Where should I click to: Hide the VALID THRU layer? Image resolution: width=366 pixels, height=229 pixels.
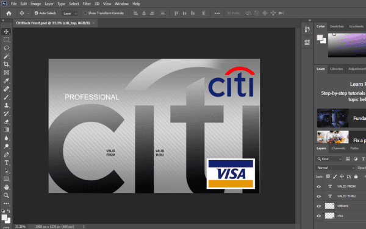[x=319, y=196]
